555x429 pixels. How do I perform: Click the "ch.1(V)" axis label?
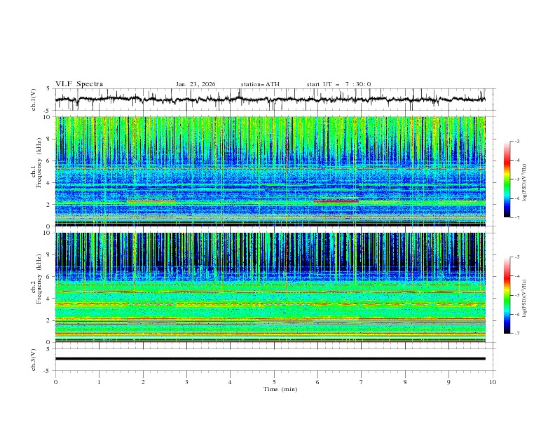[x=34, y=100]
